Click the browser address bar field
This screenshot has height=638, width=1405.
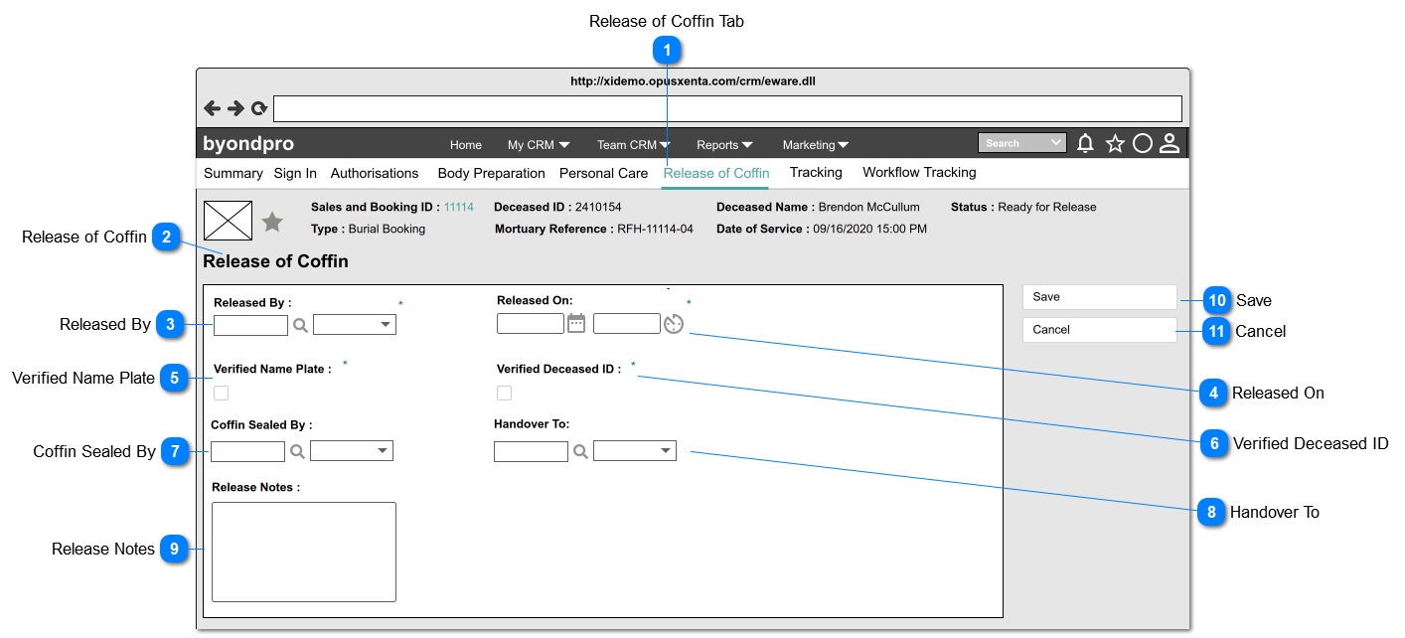click(727, 108)
